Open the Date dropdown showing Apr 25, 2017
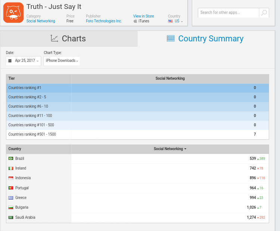The height and width of the screenshot is (231, 280). coord(24,61)
